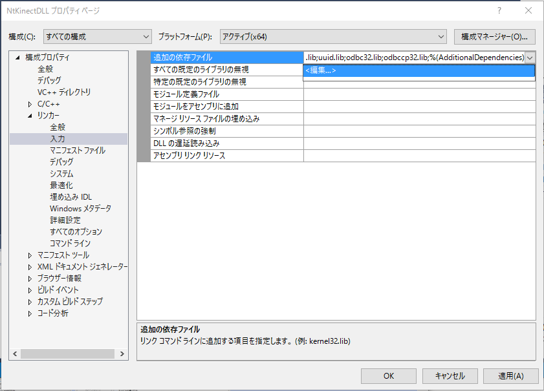
Task: Open dropdown arrow for 追加の依存ファイル
Action: coord(530,58)
